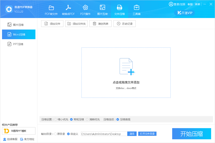Screen dimensions: 215x143
Task: Click the 开始压缩 button
Action: tap(191, 134)
